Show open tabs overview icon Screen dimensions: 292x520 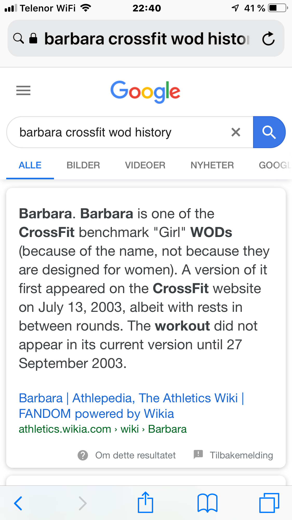(x=269, y=503)
